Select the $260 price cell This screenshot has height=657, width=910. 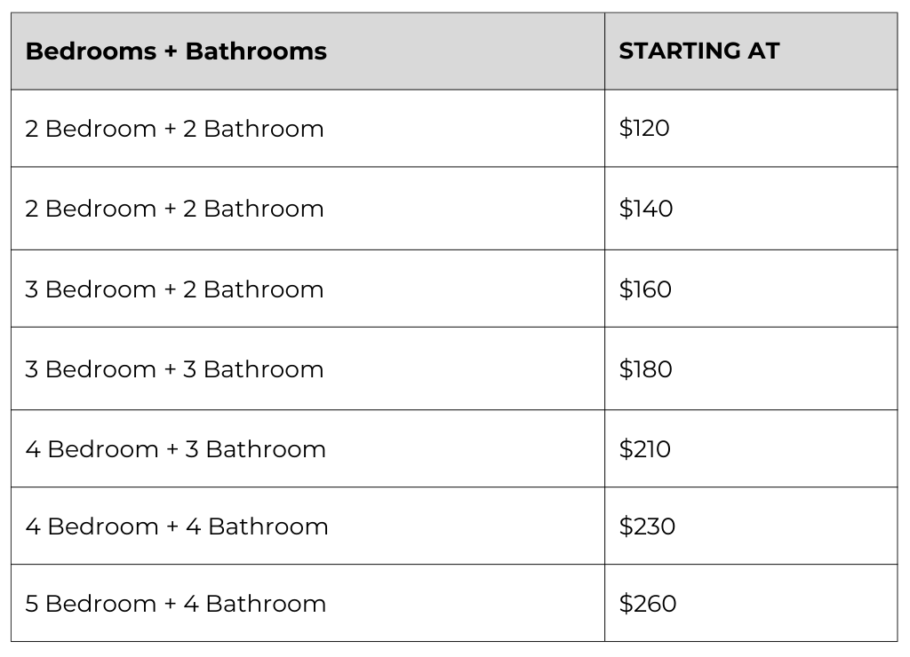point(751,603)
